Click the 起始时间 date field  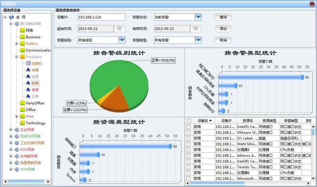coord(96,29)
